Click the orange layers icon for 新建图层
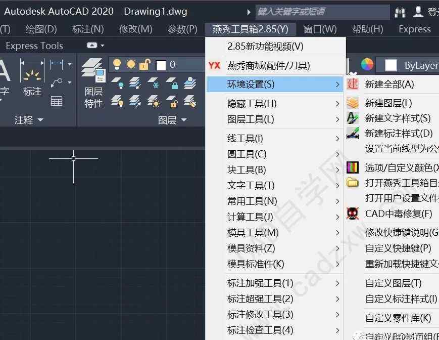Screen dimensions: 439x340 pos(353,103)
